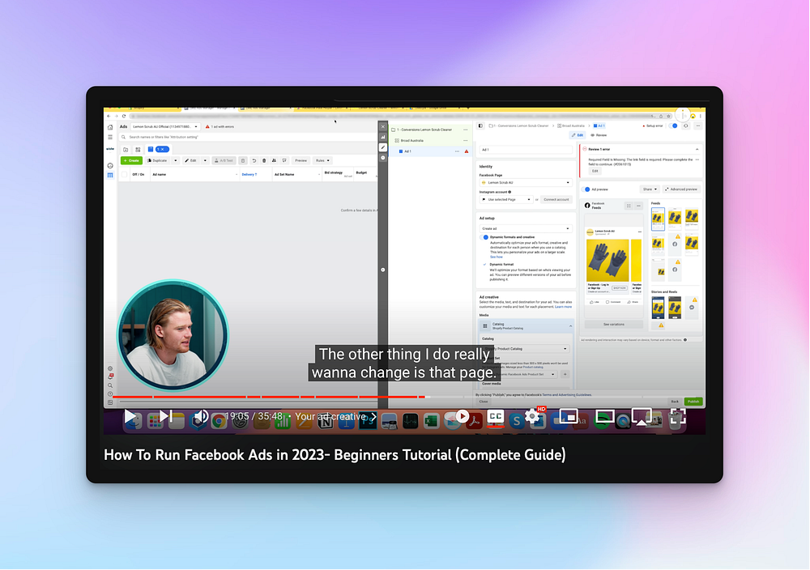
Task: Select the 'Broad Australia' ad set
Action: [x=411, y=140]
